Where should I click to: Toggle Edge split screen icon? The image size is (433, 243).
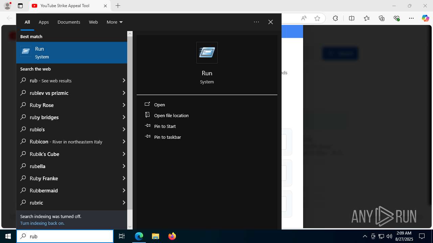tap(351, 18)
